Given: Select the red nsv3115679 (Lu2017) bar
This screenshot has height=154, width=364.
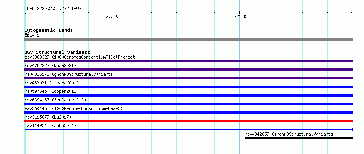Looking at the screenshot, I should (188, 121).
